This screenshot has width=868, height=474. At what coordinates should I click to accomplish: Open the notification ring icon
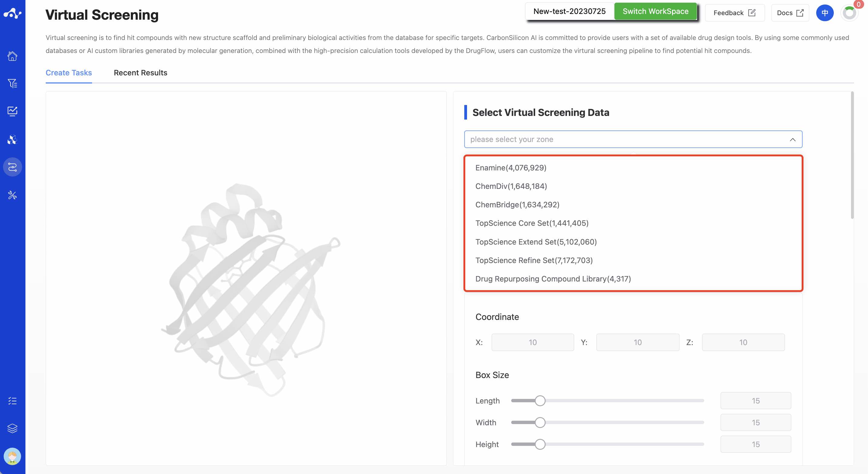[x=849, y=13]
